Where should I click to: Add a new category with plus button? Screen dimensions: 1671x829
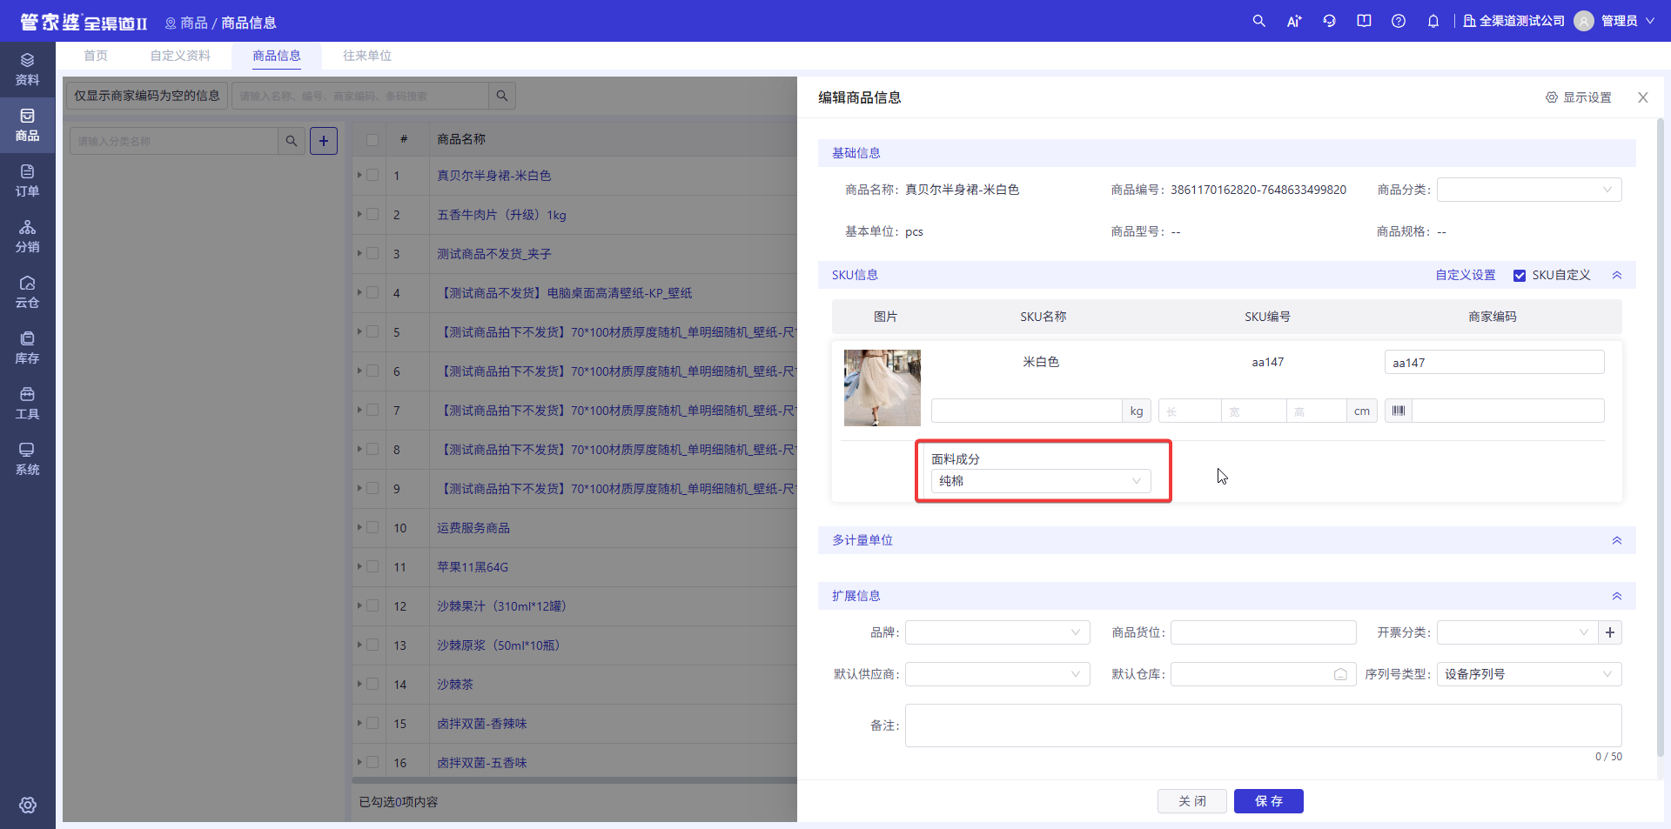click(324, 141)
